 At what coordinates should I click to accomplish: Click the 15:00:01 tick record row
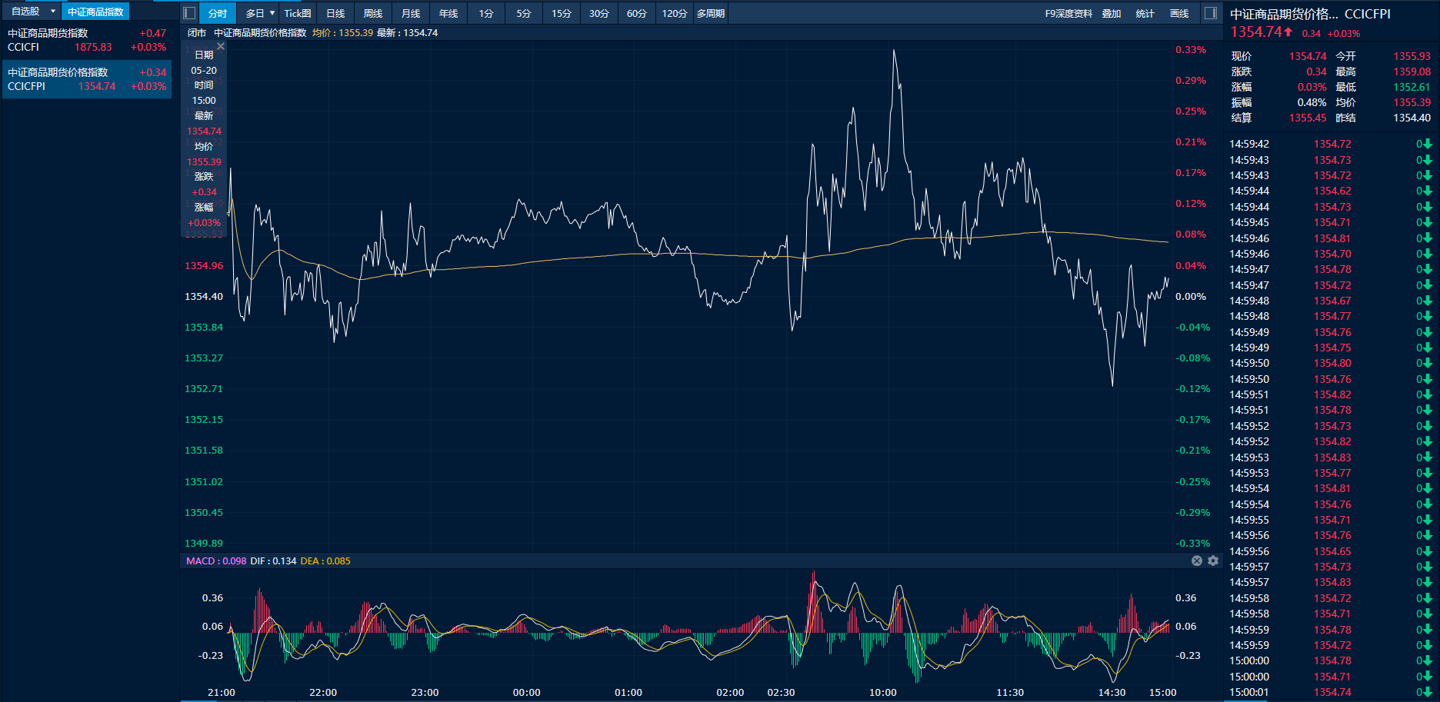1329,692
